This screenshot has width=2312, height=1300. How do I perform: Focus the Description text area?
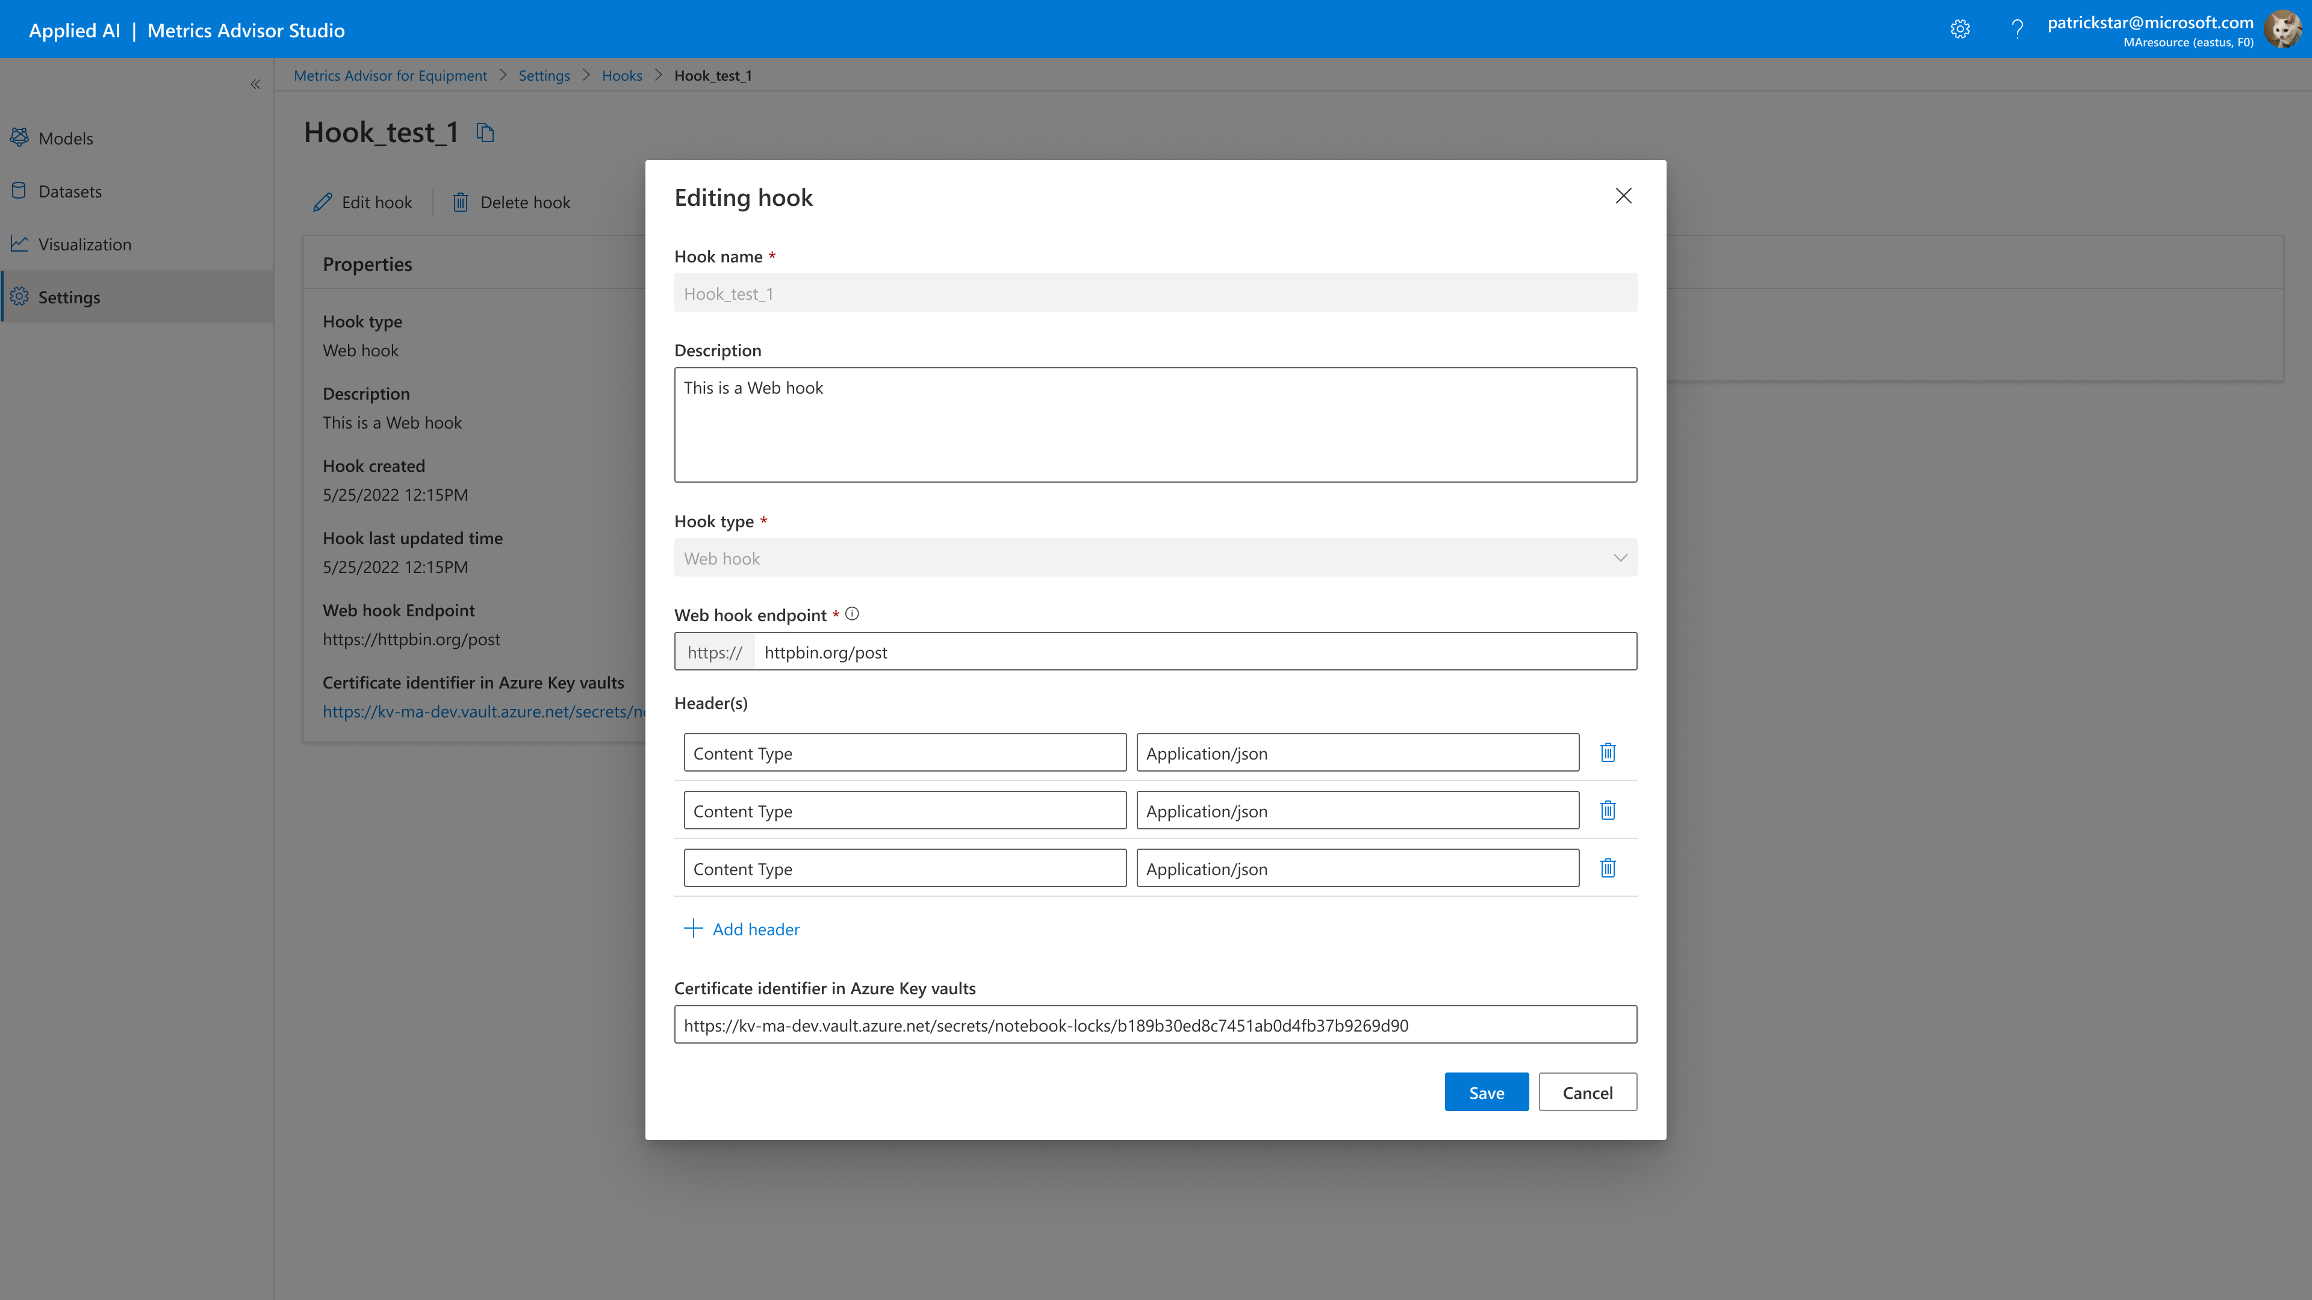[x=1155, y=424]
